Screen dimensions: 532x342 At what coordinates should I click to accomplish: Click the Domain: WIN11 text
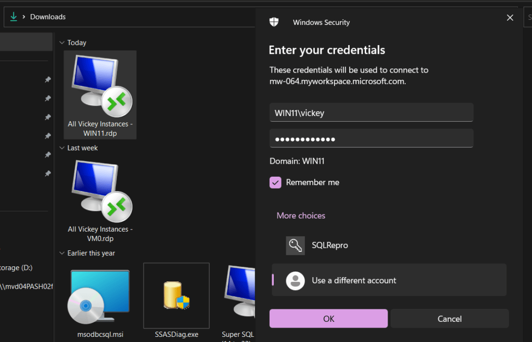297,161
